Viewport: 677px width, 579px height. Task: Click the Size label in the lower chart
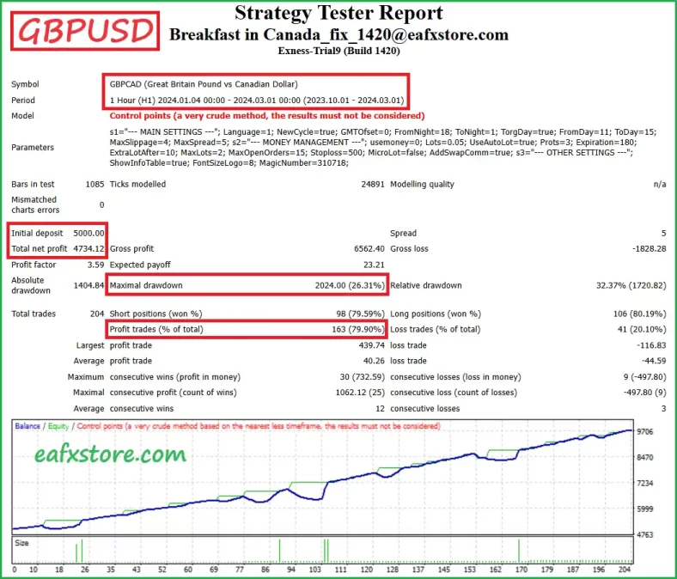tap(23, 543)
